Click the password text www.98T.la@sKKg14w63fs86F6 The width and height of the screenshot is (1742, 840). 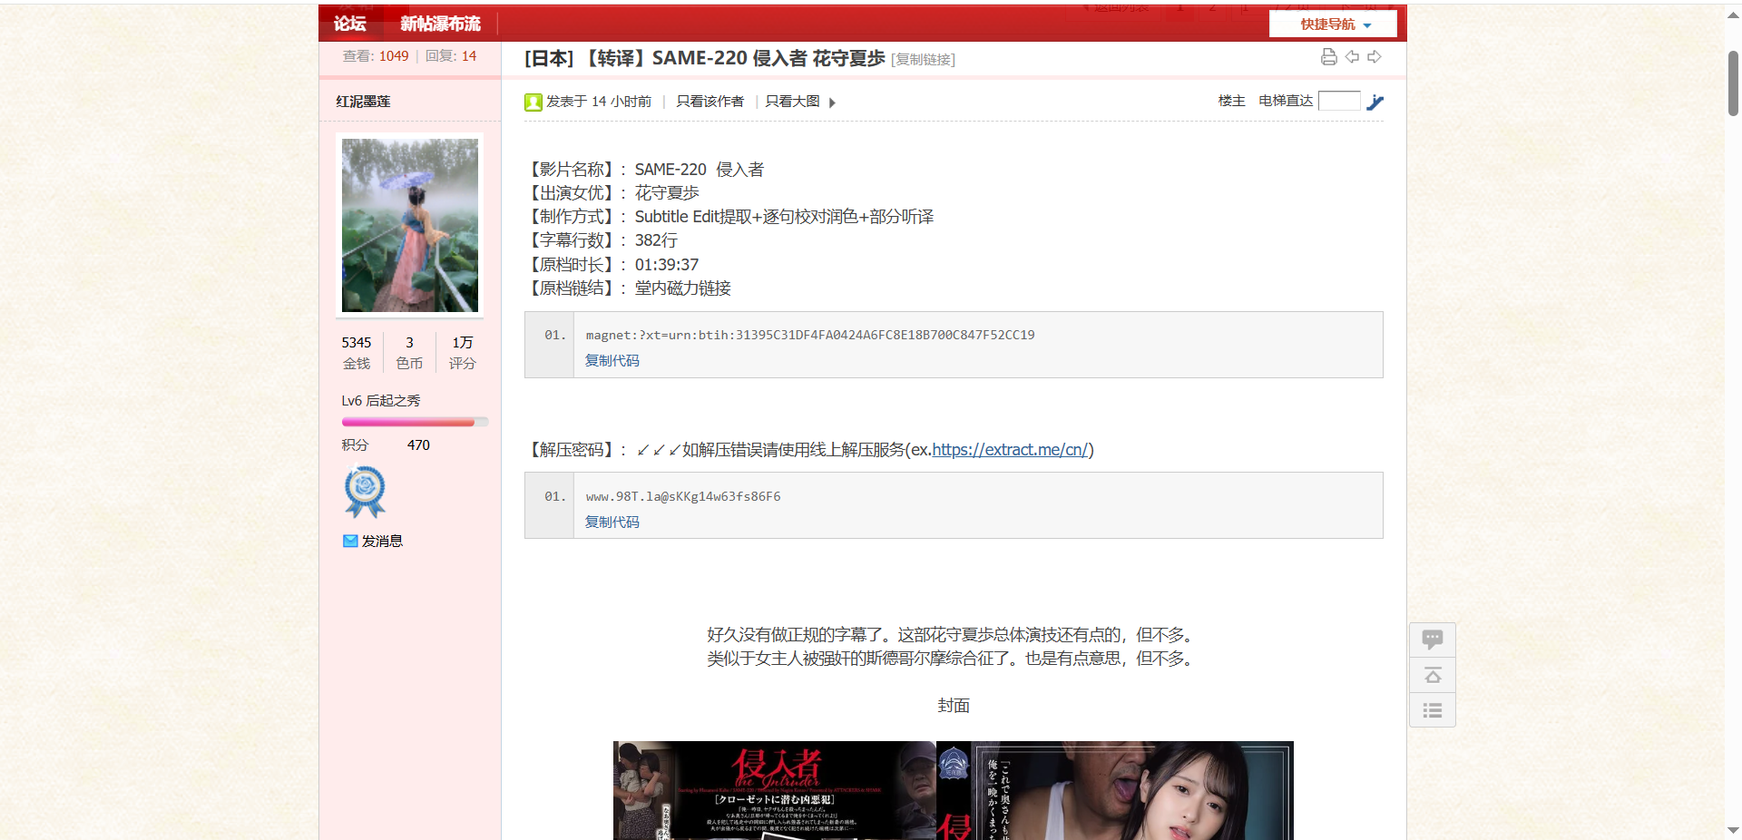coord(682,497)
